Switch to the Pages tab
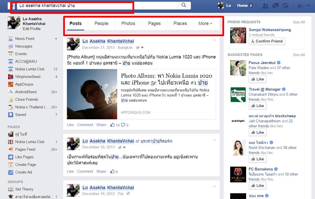The image size is (315, 199). click(x=154, y=24)
